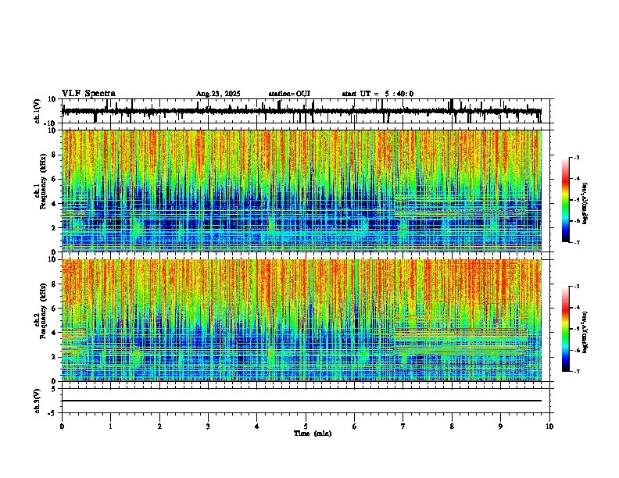619x478 pixels.
Task: Click the "station=OUI" header text
Action: [289, 94]
